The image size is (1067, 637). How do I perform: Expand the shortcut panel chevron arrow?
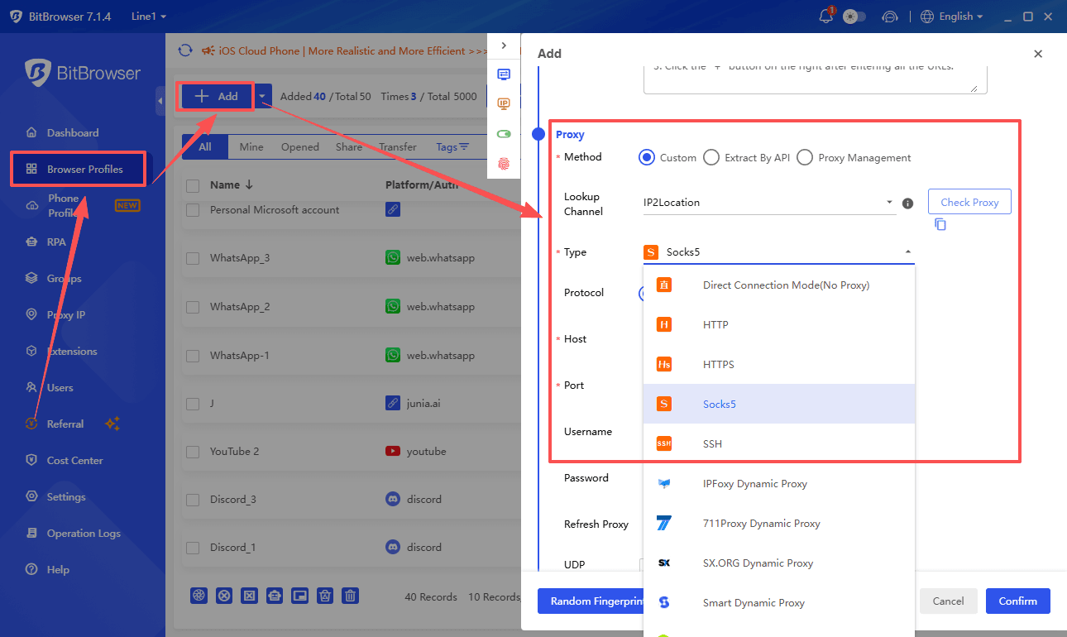tap(504, 45)
